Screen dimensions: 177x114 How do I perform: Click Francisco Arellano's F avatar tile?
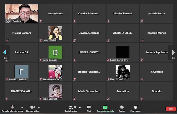pyautogui.click(x=22, y=72)
